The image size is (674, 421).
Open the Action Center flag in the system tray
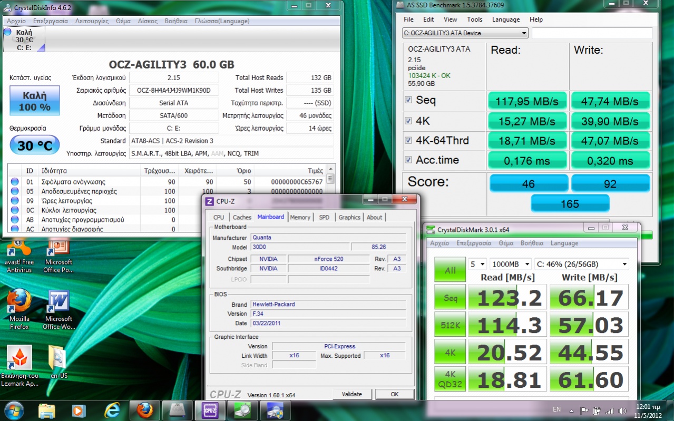point(584,410)
